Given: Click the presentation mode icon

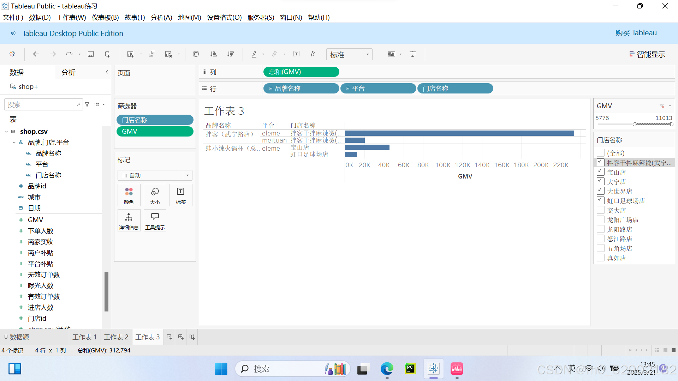Looking at the screenshot, I should [412, 54].
